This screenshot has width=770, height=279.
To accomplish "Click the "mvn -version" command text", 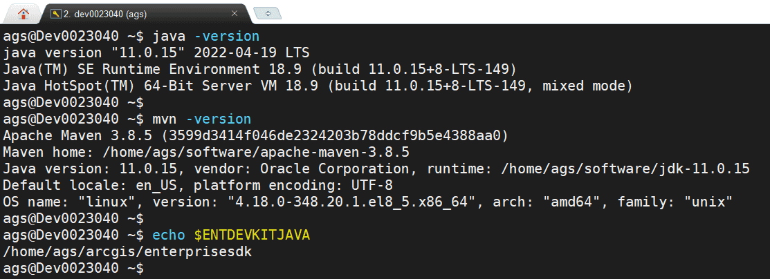I will (x=201, y=119).
